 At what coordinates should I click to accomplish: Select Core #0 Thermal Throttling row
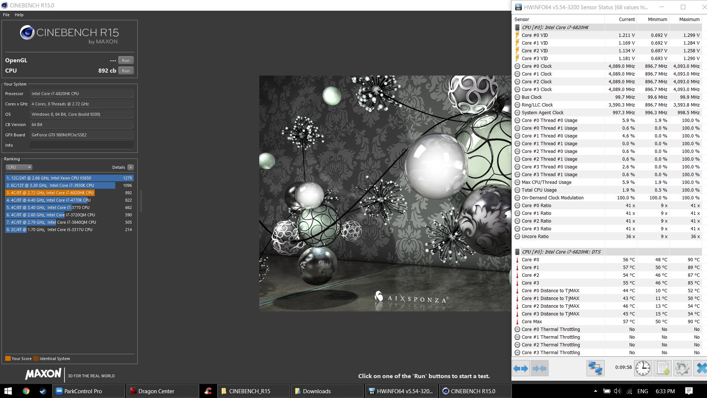[x=607, y=329]
